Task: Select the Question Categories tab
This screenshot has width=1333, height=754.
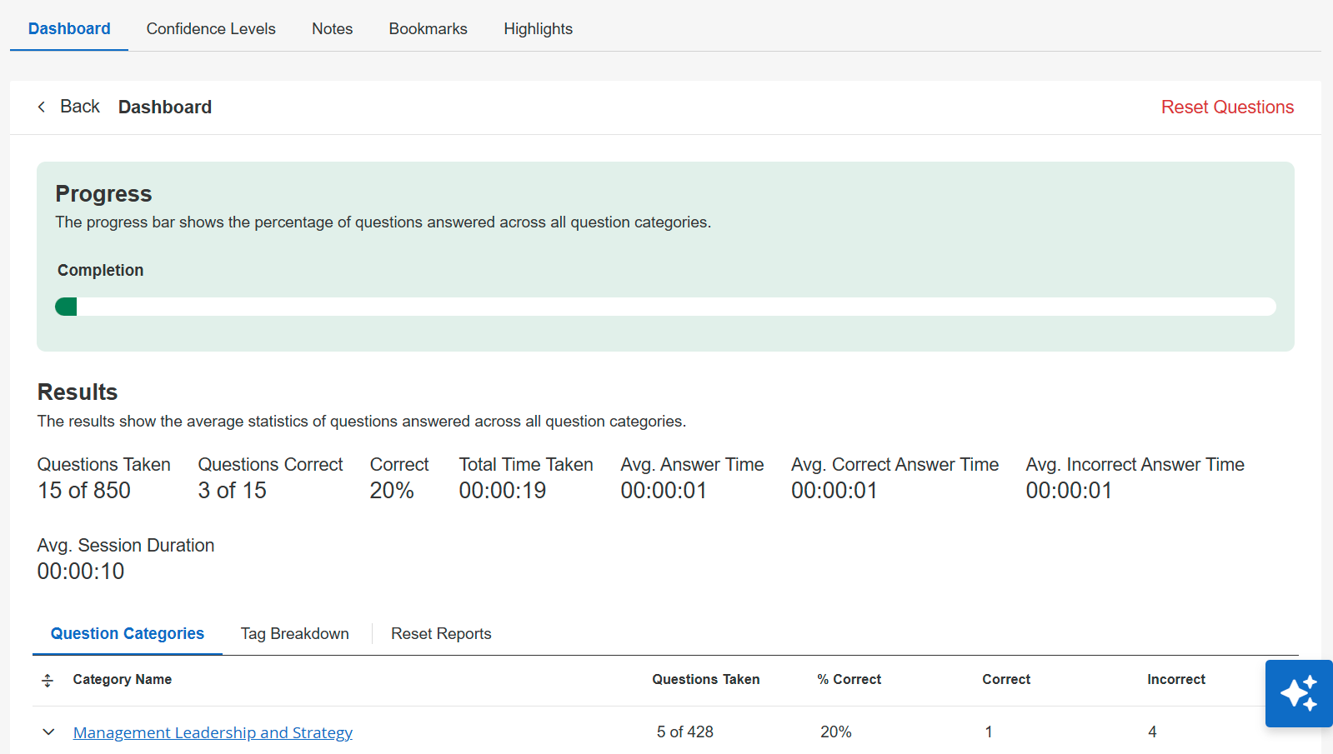Action: 128,634
